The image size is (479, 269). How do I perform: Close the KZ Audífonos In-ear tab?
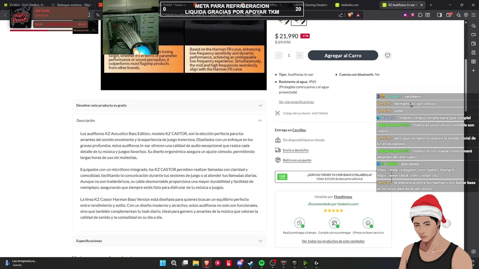pos(421,5)
